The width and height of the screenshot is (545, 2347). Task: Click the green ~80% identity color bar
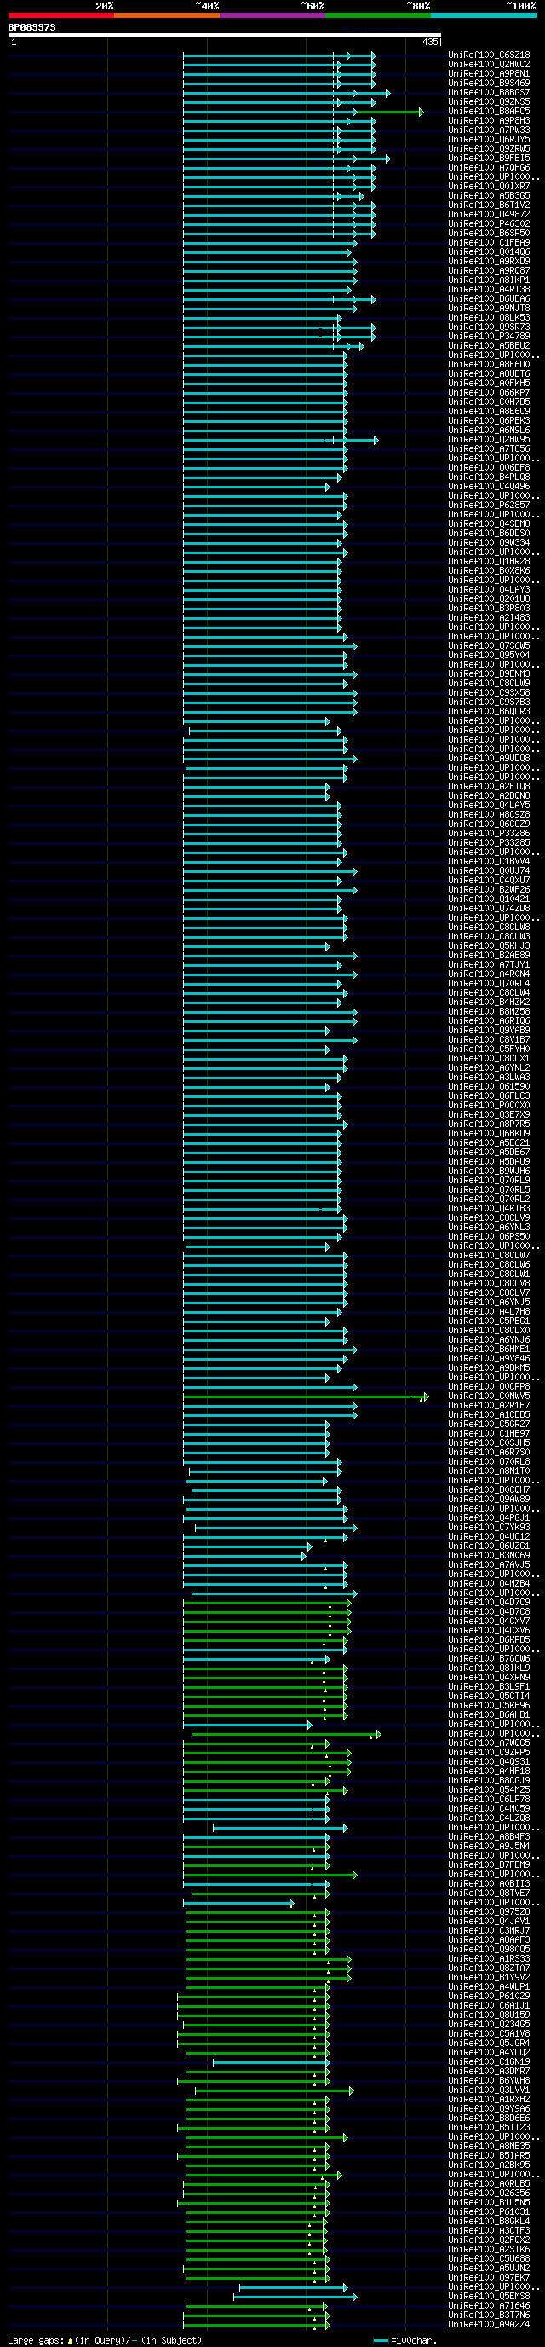[x=377, y=15]
